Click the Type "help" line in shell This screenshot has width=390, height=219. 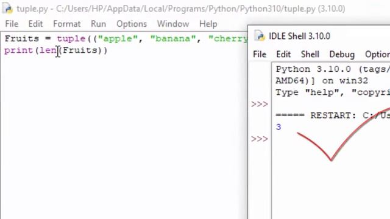tap(333, 92)
